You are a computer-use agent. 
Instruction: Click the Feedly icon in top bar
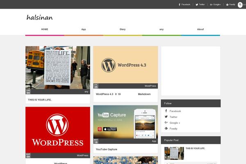[x=227, y=5]
